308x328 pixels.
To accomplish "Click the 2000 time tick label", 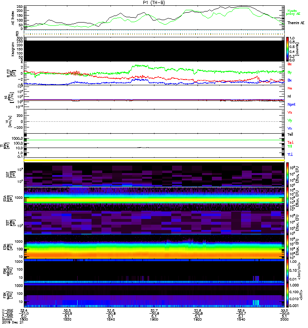I will pos(284,319).
